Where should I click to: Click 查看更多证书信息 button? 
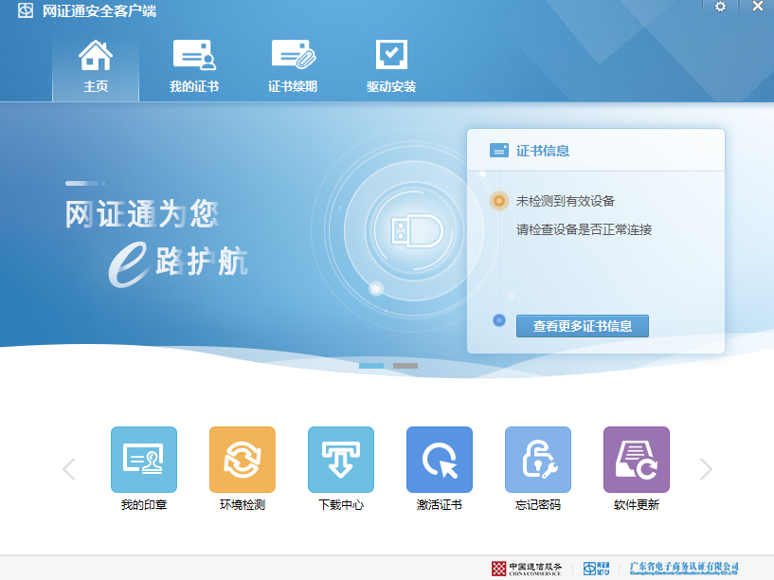(x=582, y=326)
